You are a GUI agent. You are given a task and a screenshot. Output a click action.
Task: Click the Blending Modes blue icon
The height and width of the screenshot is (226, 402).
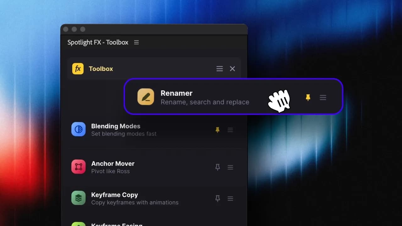[x=79, y=129]
